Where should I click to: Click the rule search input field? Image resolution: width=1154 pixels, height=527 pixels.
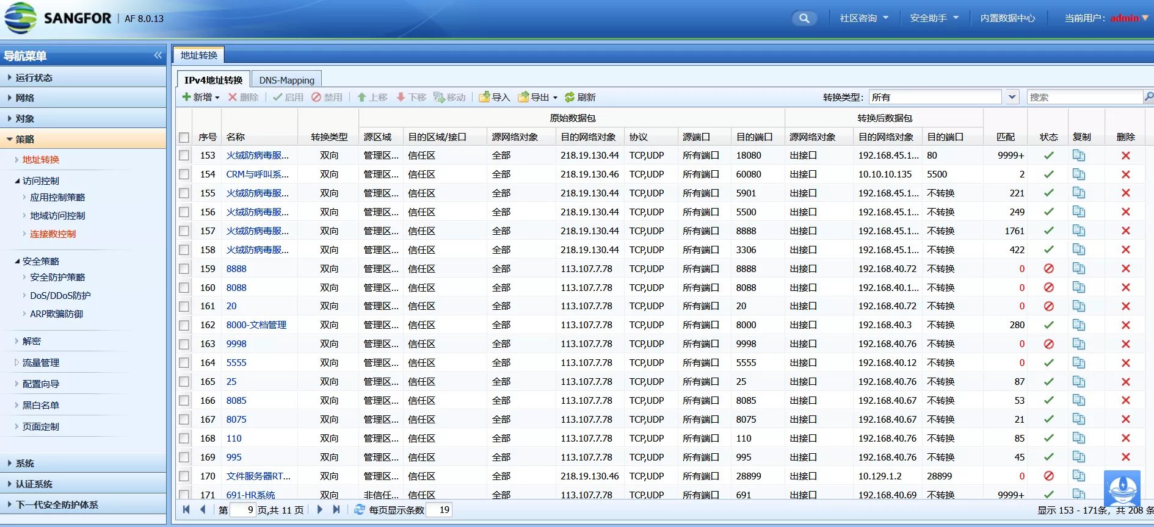[x=1084, y=97]
